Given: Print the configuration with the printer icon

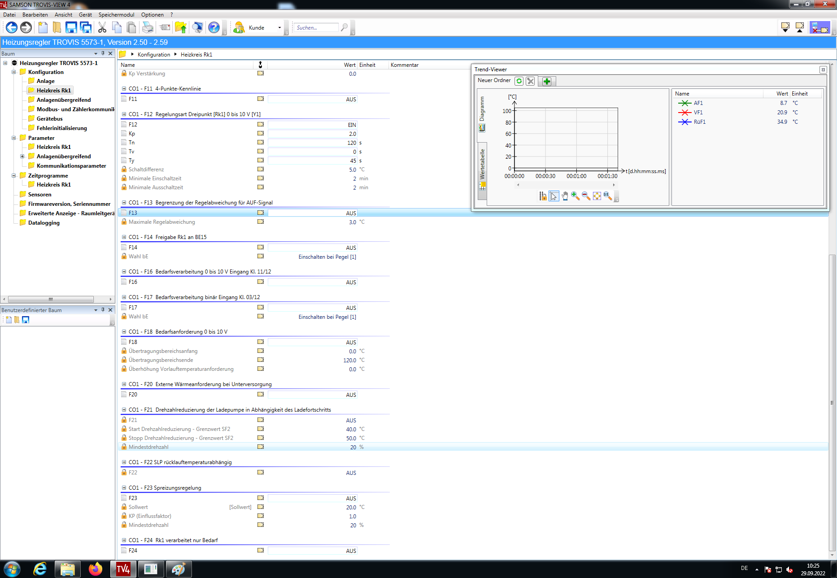Looking at the screenshot, I should coord(148,28).
